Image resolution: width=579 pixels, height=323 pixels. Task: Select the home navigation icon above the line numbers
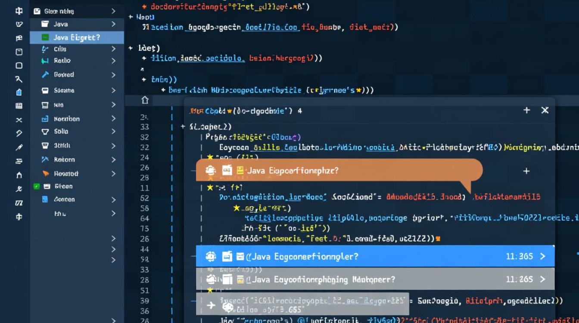click(145, 100)
